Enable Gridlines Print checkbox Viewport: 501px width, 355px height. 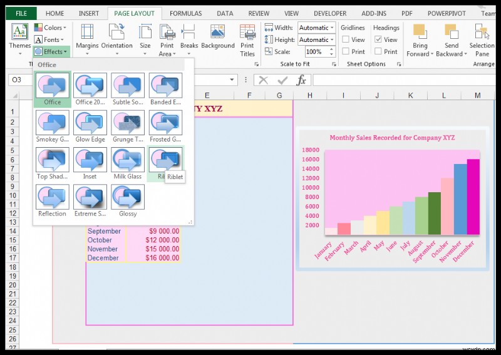346,51
